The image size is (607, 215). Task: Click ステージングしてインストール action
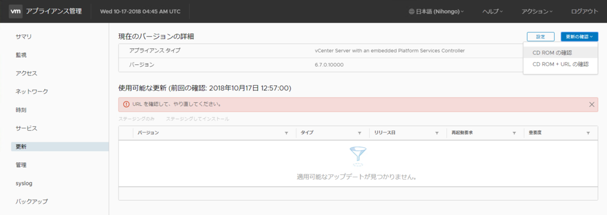pyautogui.click(x=197, y=119)
